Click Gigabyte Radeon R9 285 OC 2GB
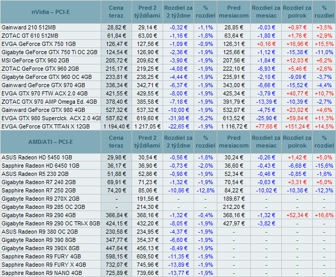This screenshot has width=336, height=277. [x=43, y=207]
